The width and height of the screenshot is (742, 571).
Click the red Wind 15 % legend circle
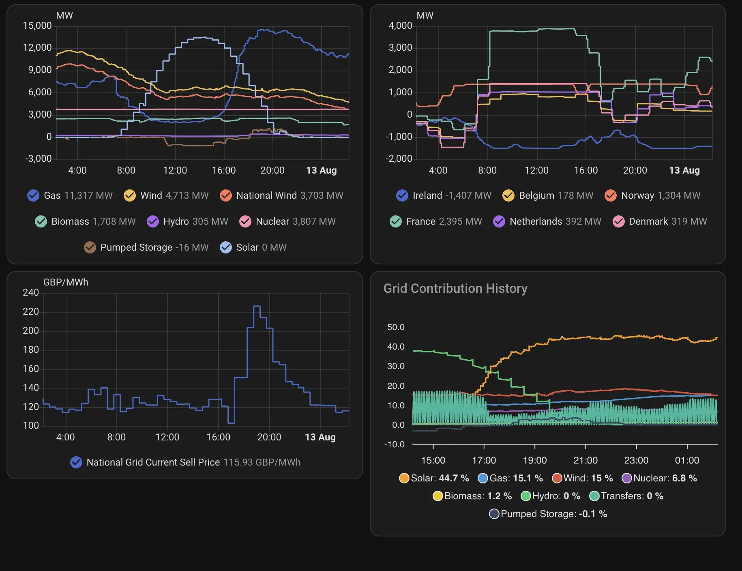coord(557,478)
